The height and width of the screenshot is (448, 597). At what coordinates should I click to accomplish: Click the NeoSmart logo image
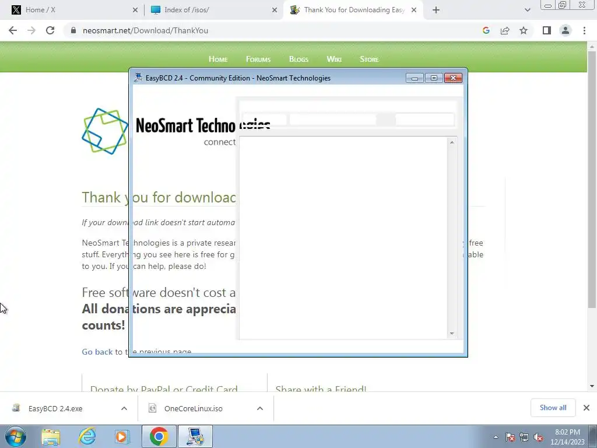(x=105, y=131)
